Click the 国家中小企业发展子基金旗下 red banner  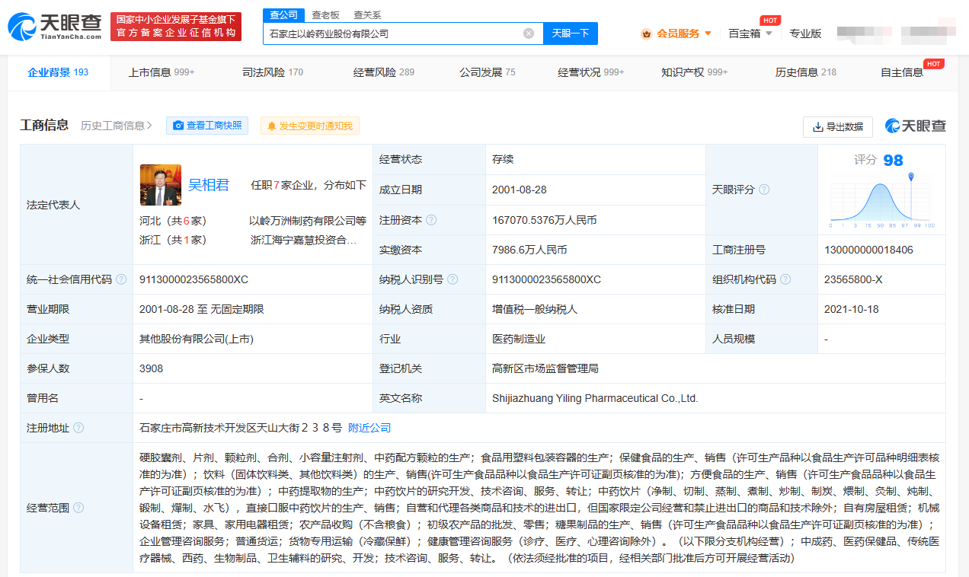[176, 27]
